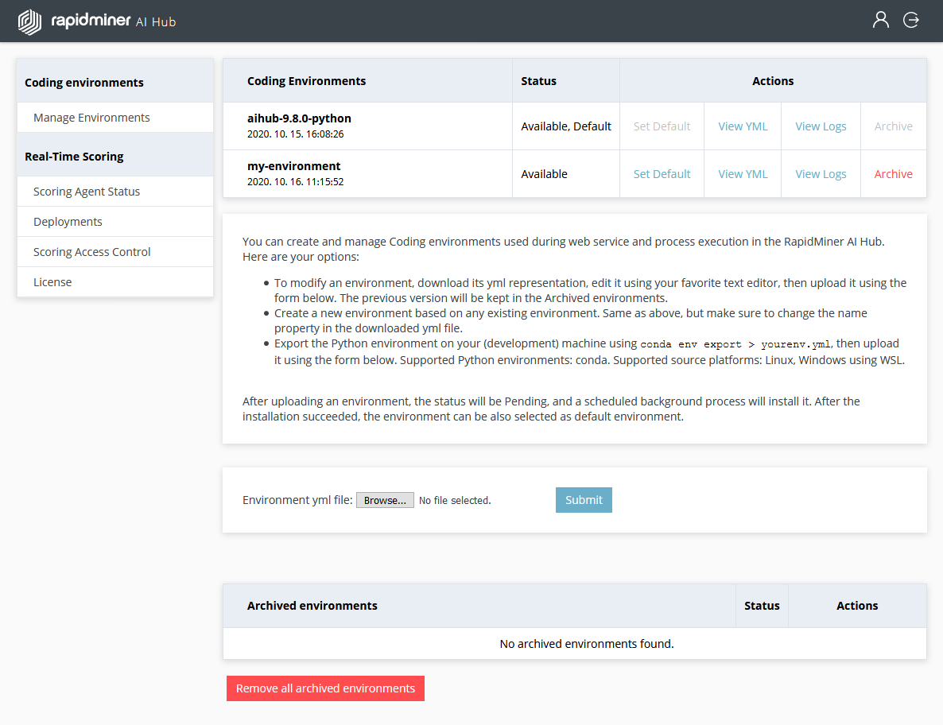
Task: Click the aihub-9.8.0-python environment name
Action: tap(299, 118)
